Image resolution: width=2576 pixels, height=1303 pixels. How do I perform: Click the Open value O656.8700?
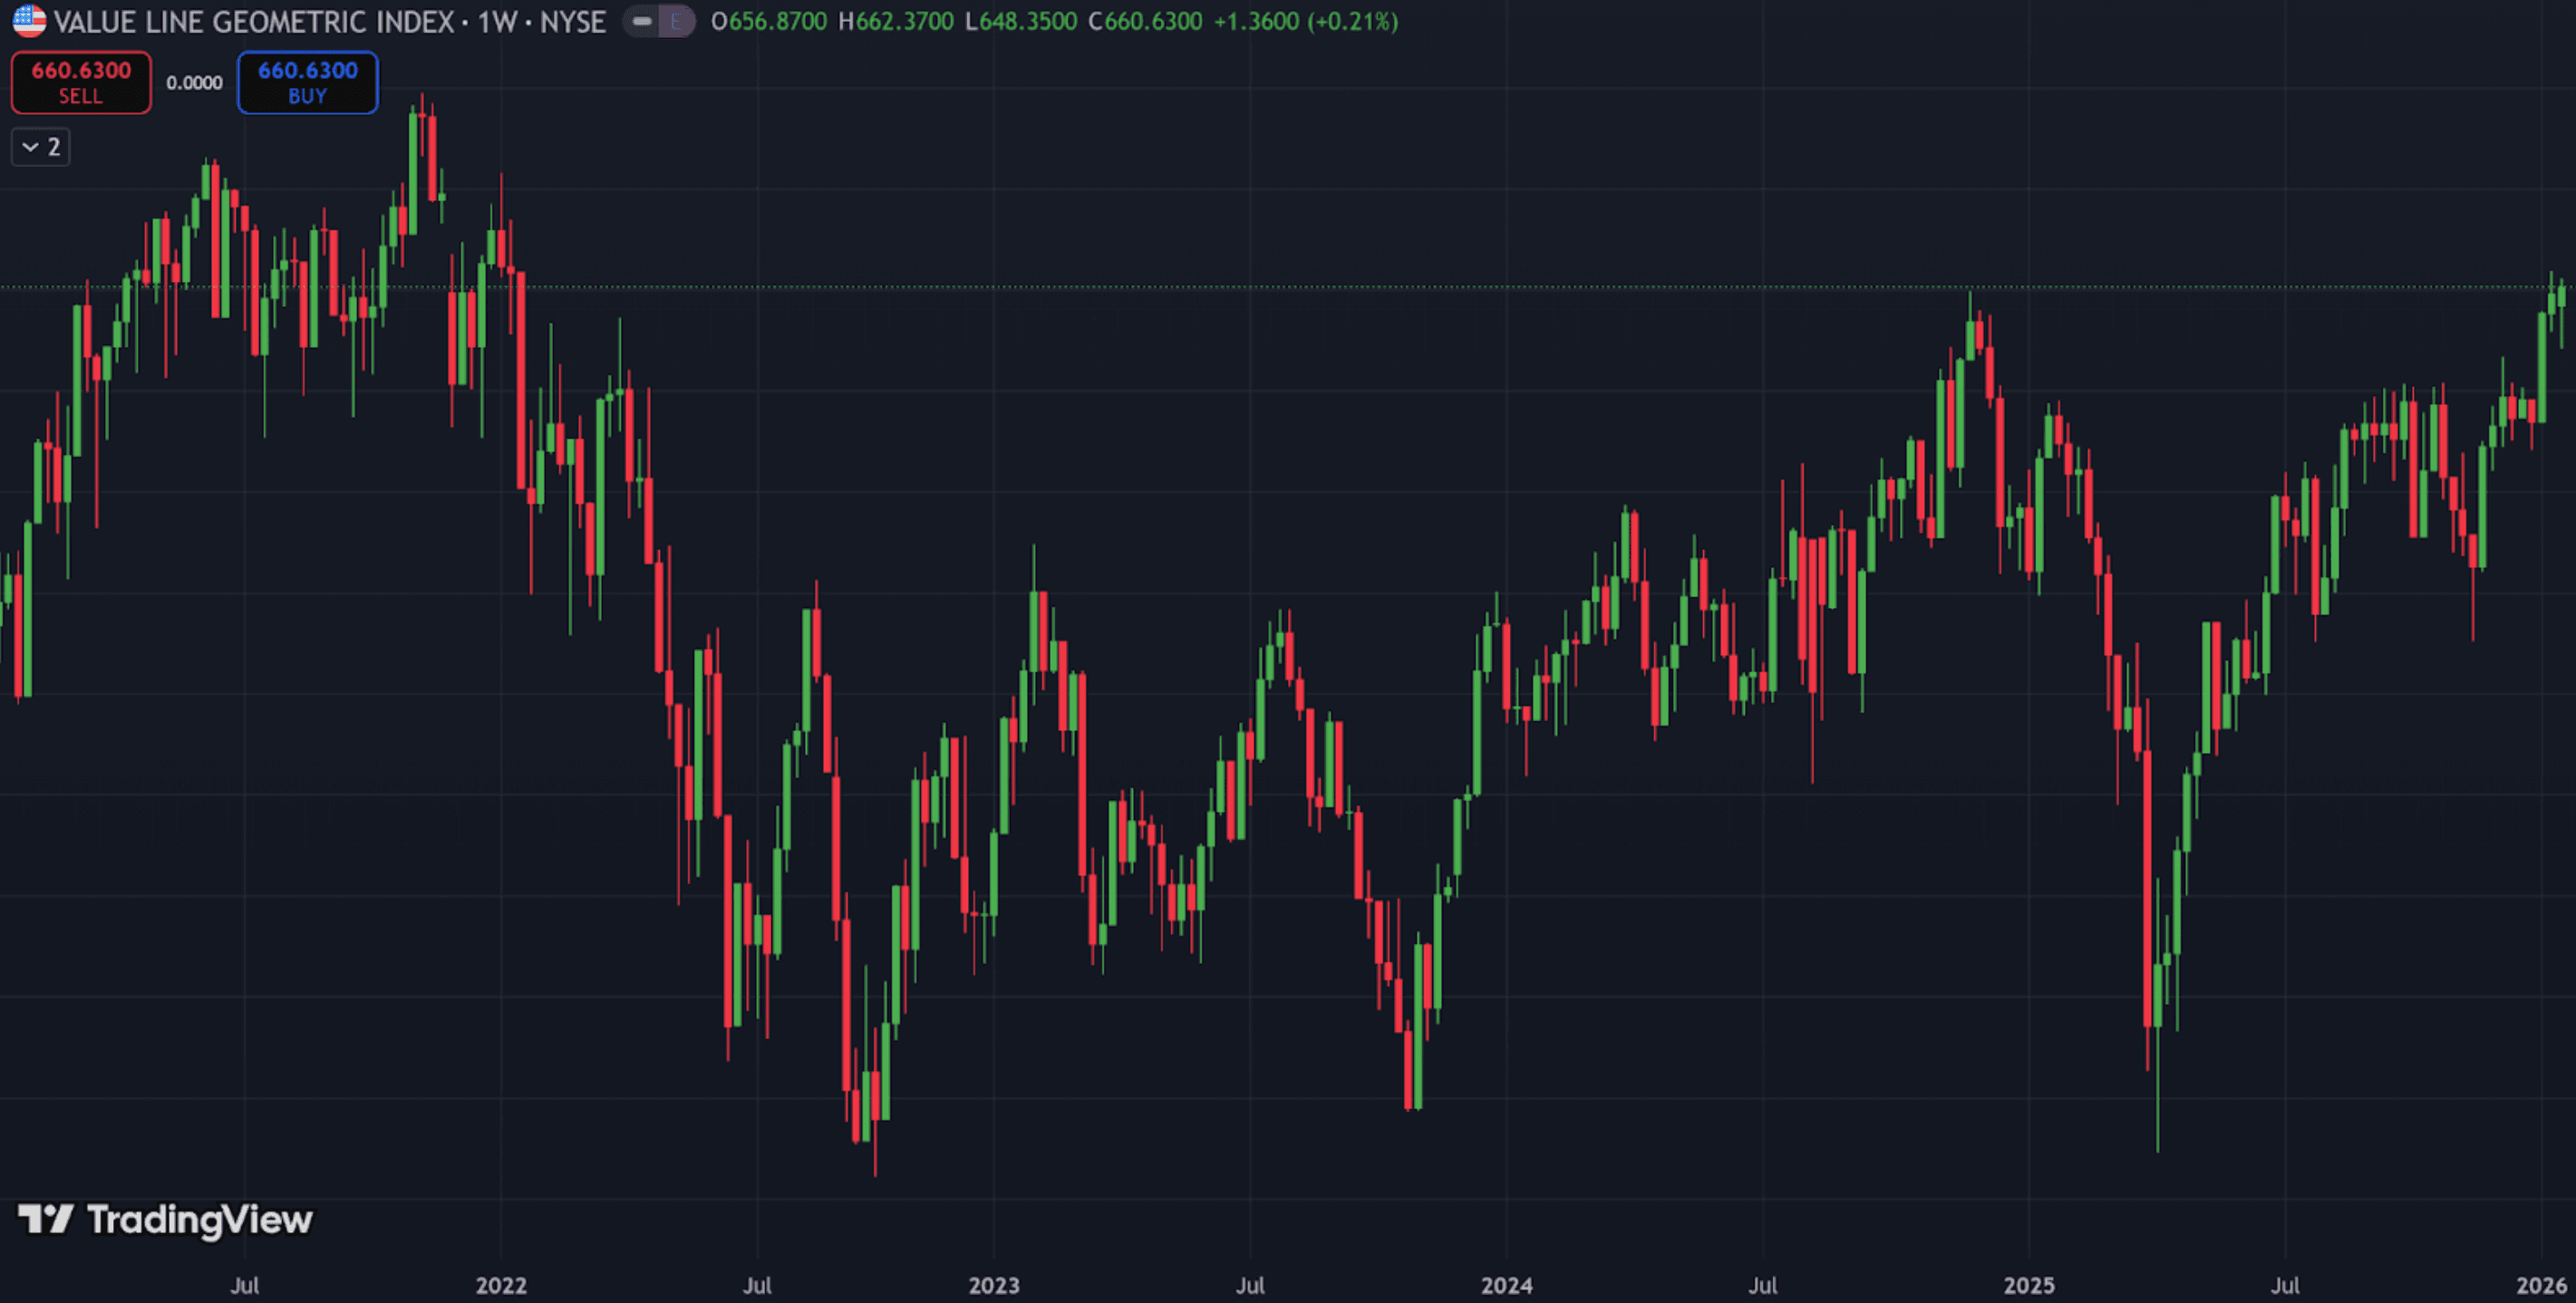[x=768, y=22]
